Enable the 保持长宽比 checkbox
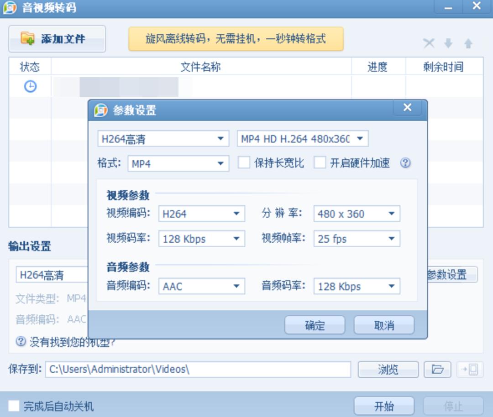The height and width of the screenshot is (417, 493). (x=244, y=162)
